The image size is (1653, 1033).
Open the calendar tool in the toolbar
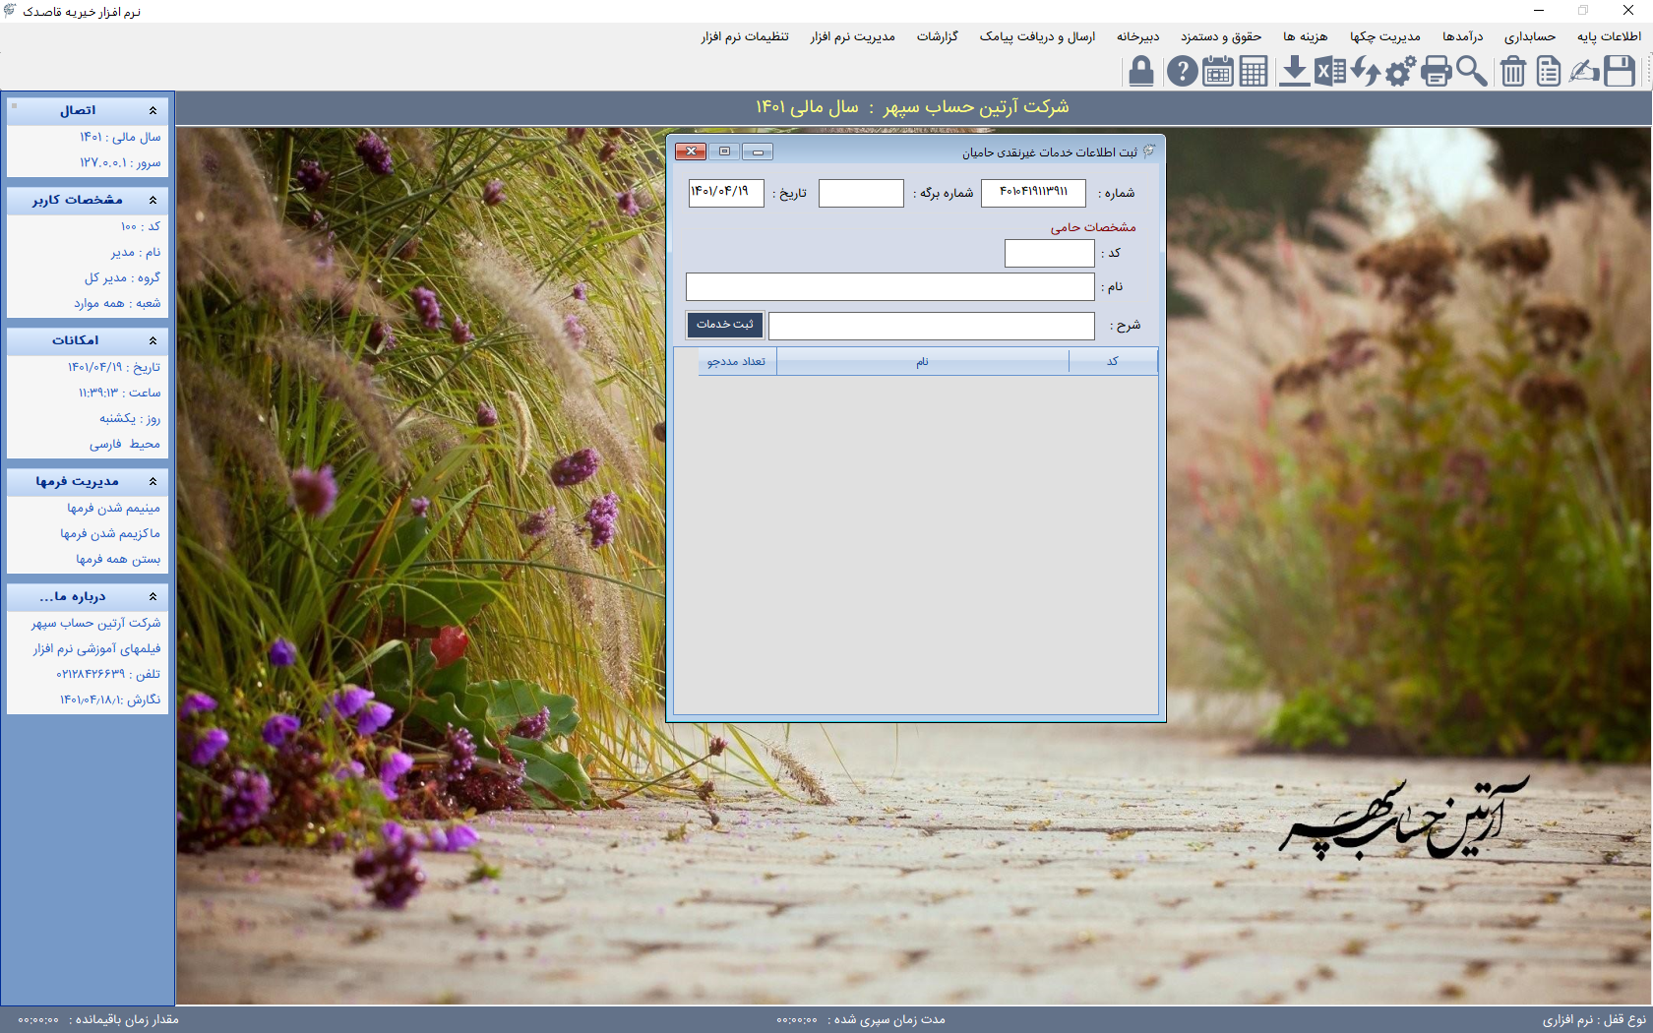[x=1218, y=72]
